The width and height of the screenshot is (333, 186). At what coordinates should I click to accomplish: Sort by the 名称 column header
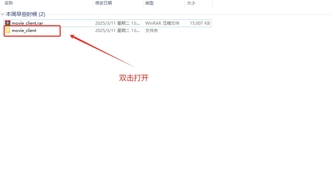click(x=9, y=3)
